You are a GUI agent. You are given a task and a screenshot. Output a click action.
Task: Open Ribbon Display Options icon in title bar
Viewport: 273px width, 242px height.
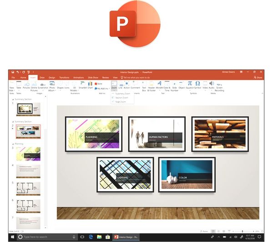point(241,72)
